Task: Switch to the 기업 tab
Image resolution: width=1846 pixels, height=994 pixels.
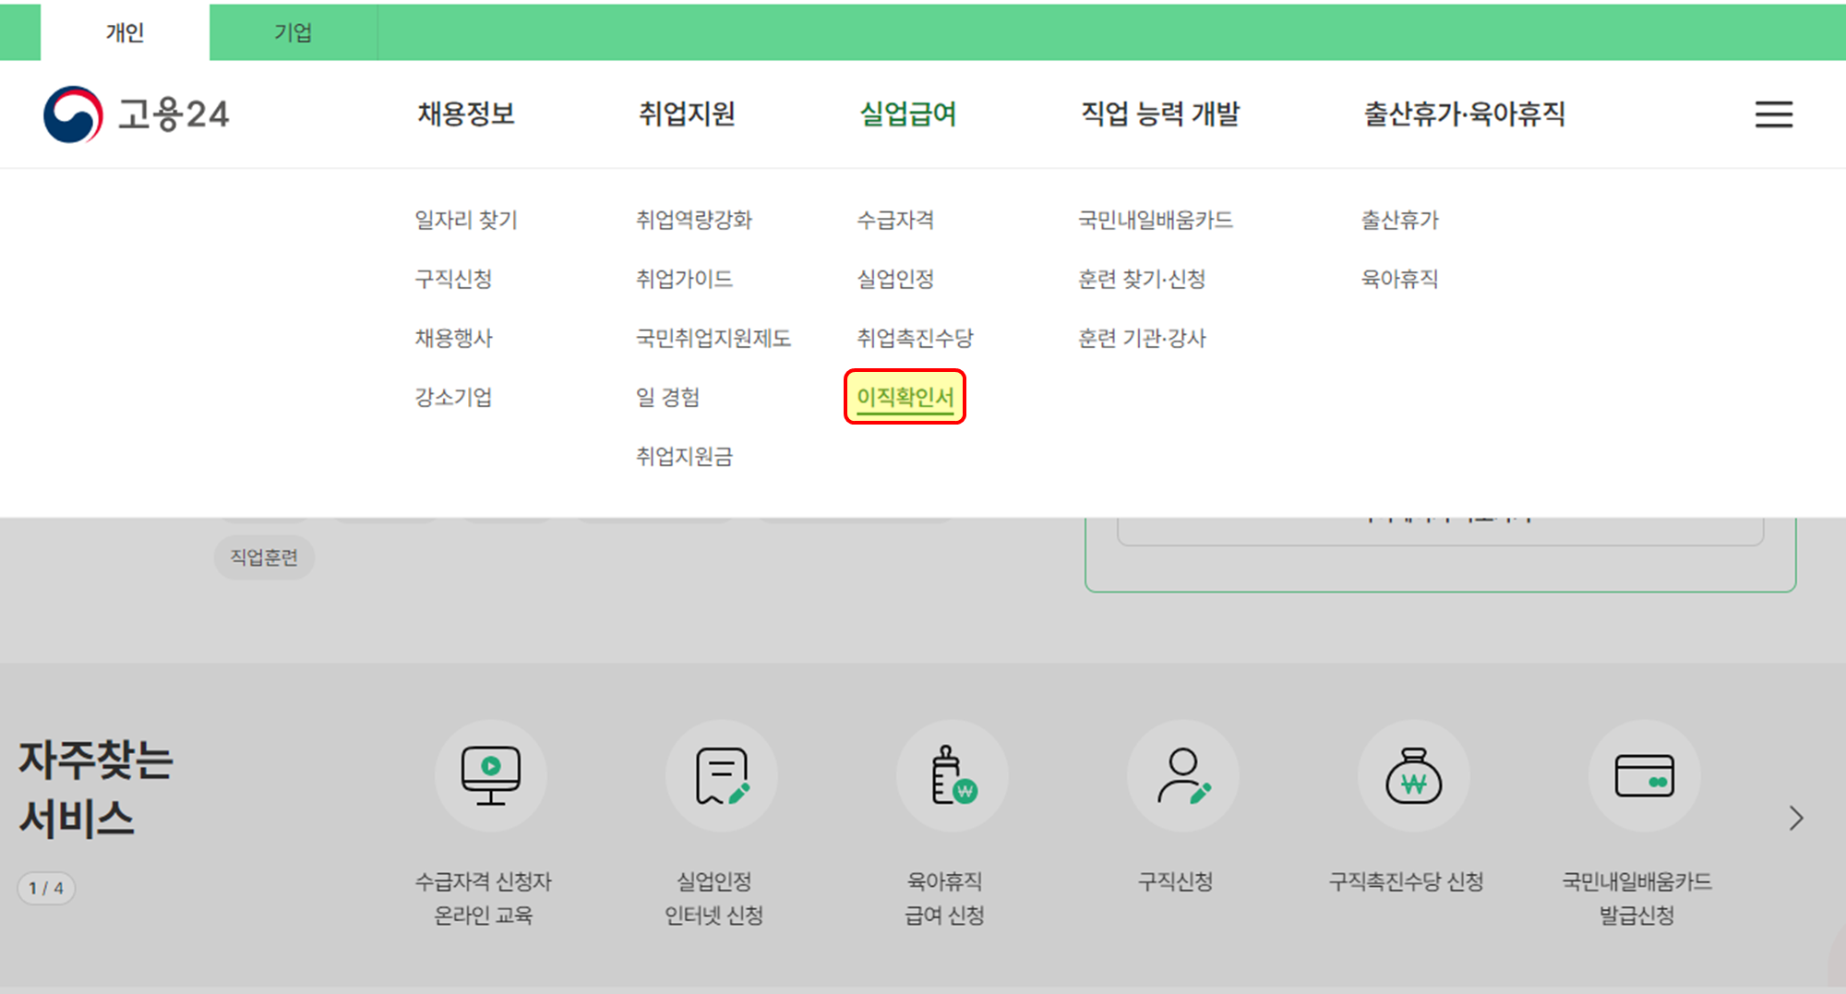Action: click(x=294, y=32)
